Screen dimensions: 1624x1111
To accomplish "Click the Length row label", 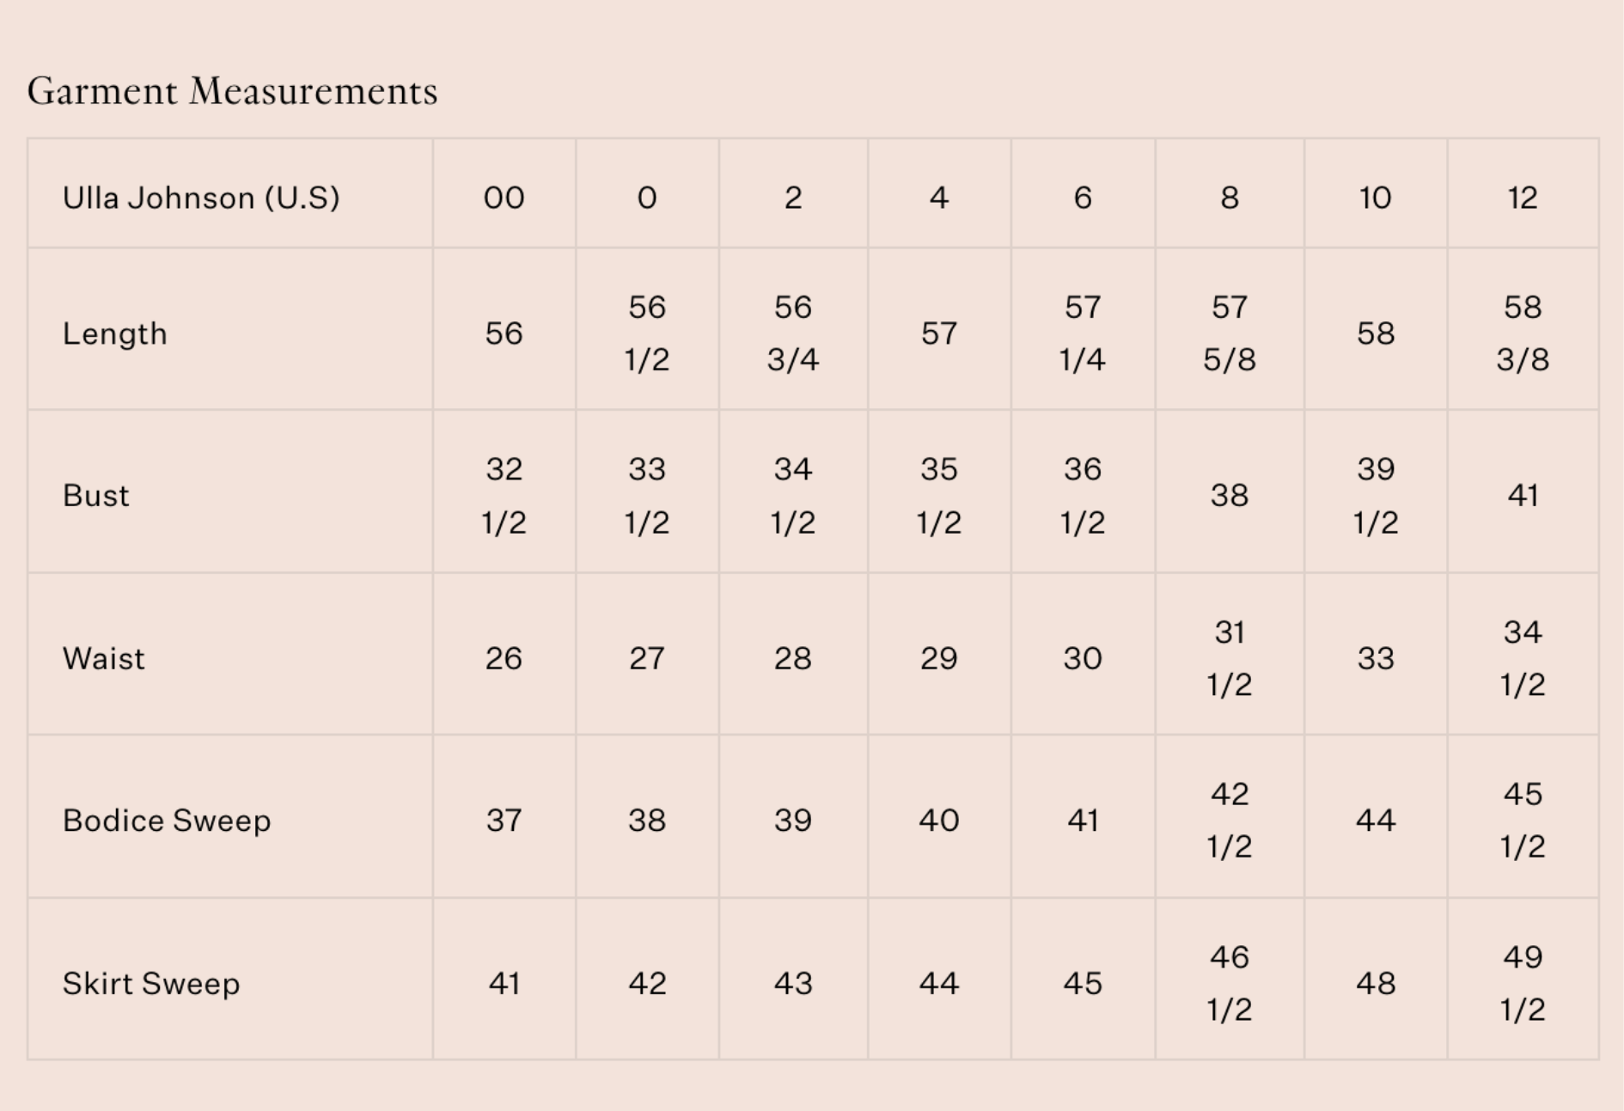I will coord(115,333).
